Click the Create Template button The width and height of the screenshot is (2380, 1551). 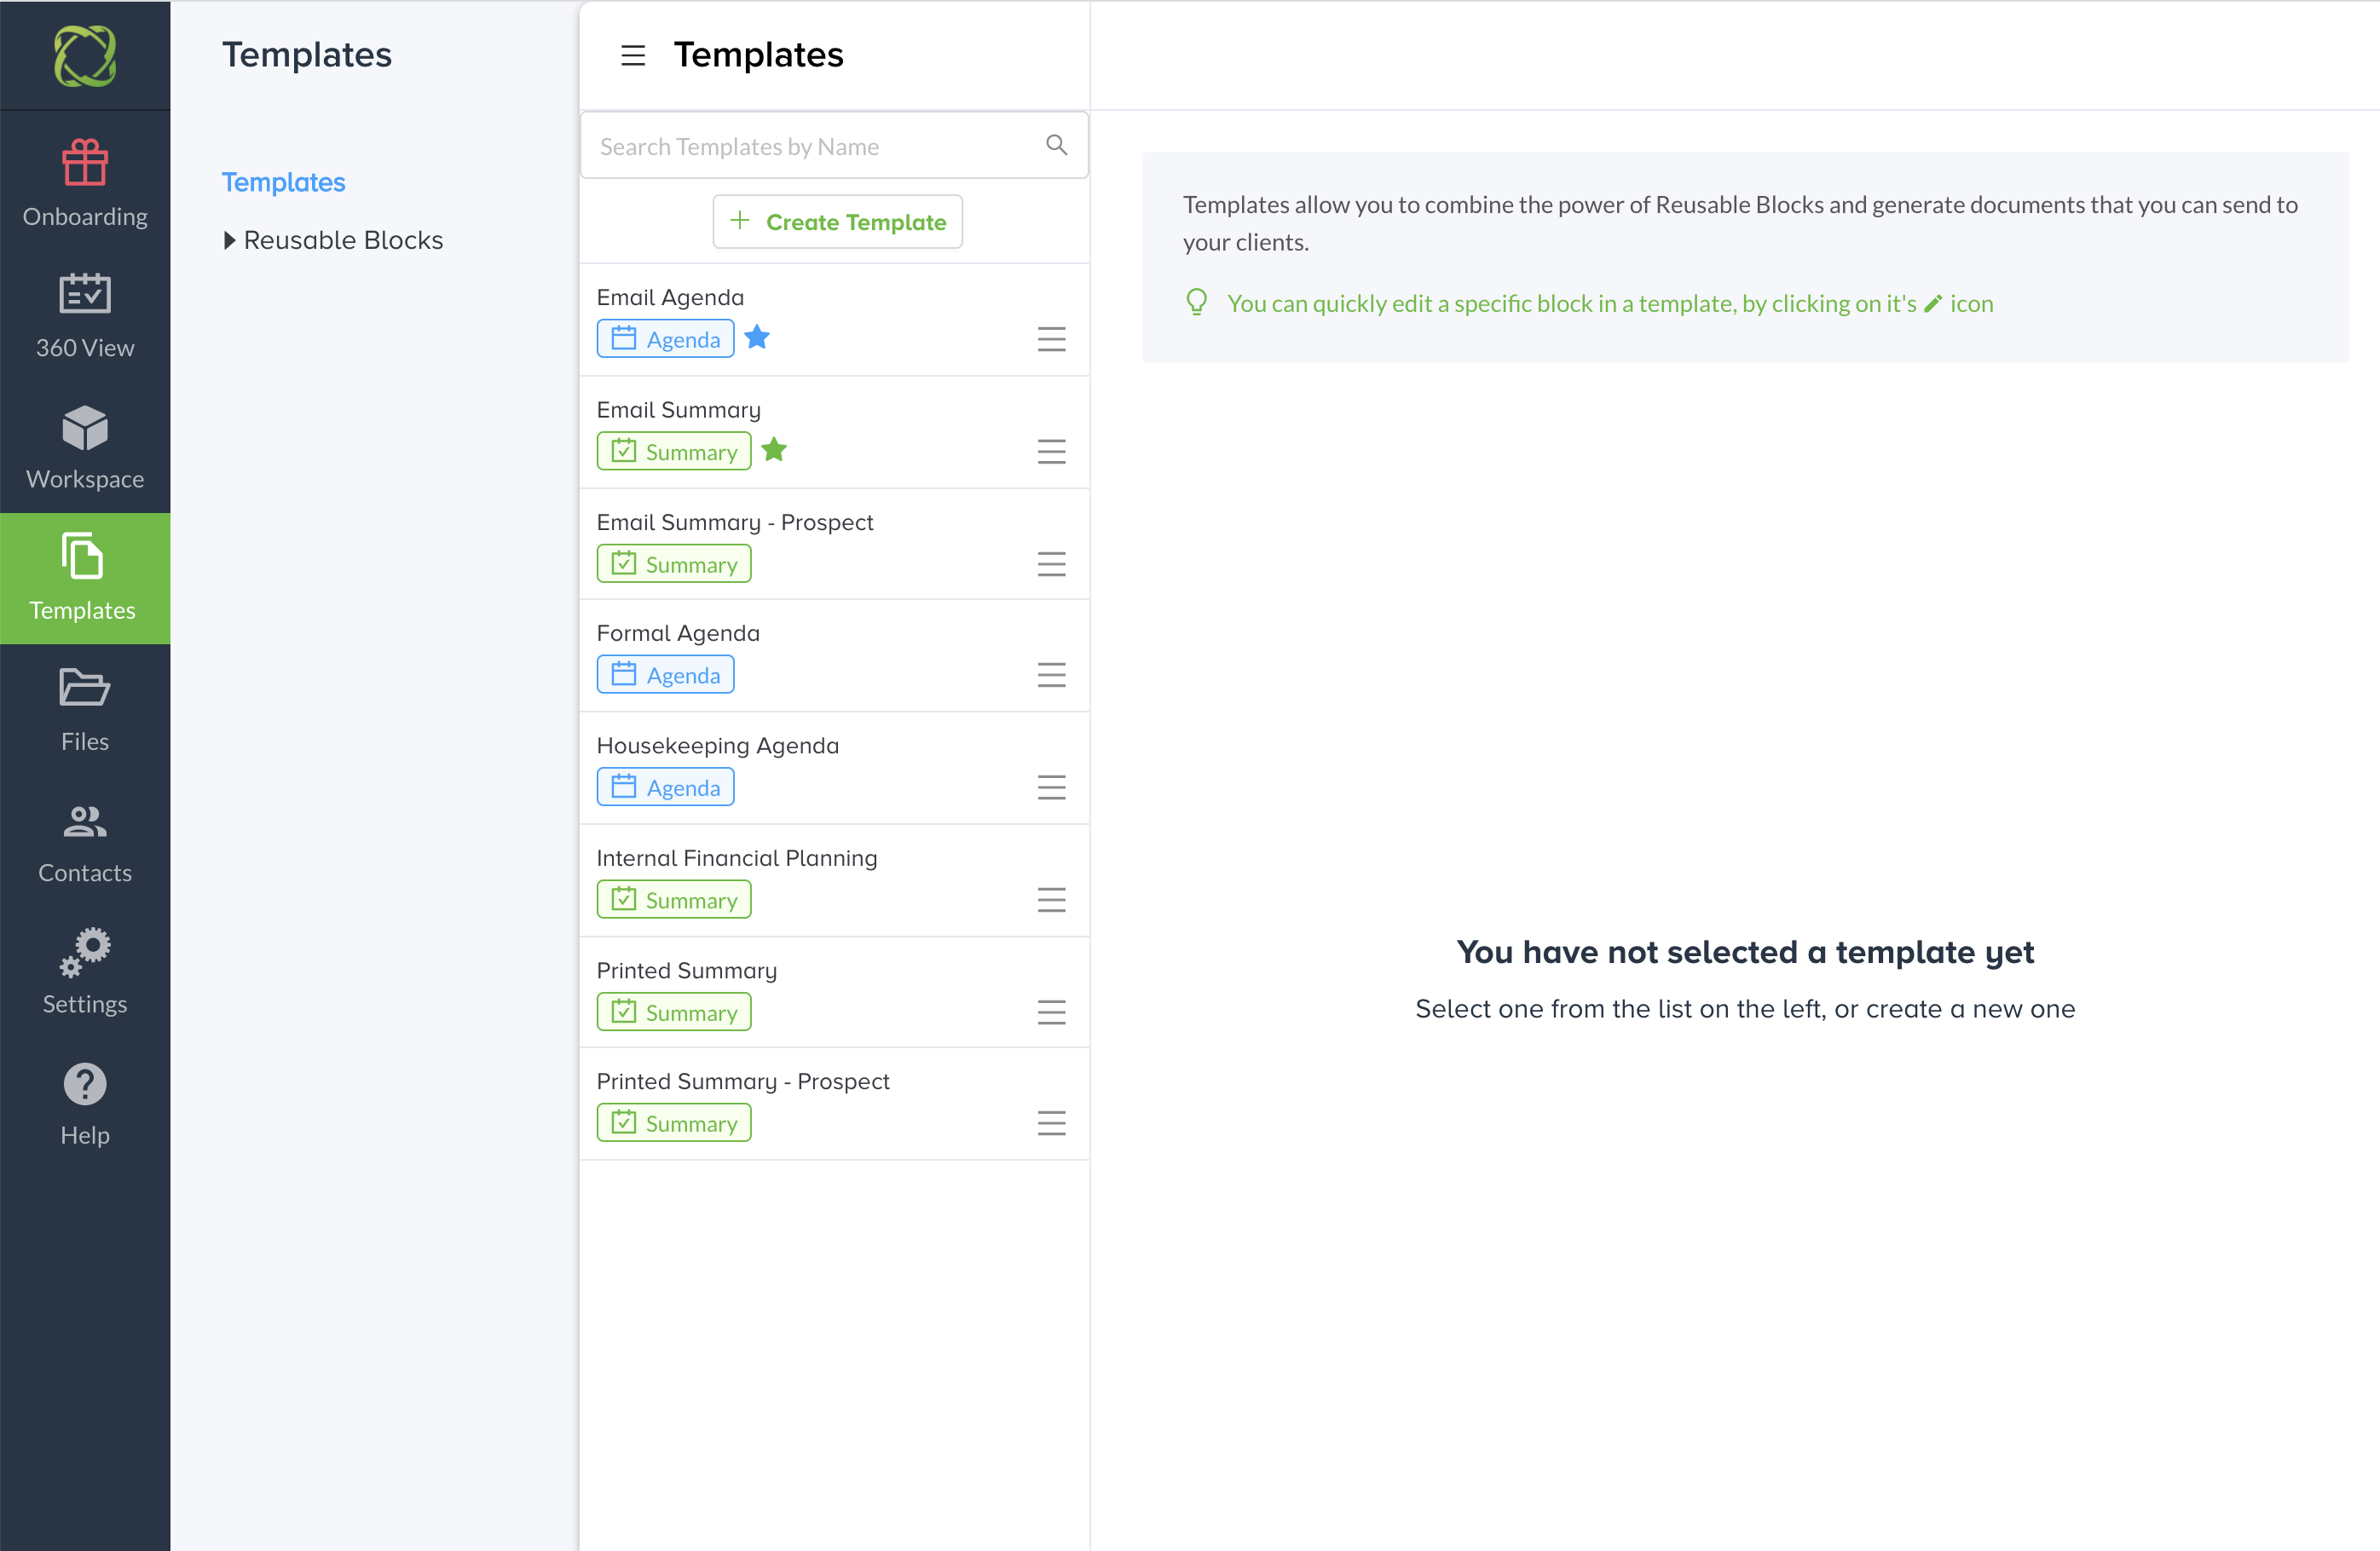(x=837, y=221)
